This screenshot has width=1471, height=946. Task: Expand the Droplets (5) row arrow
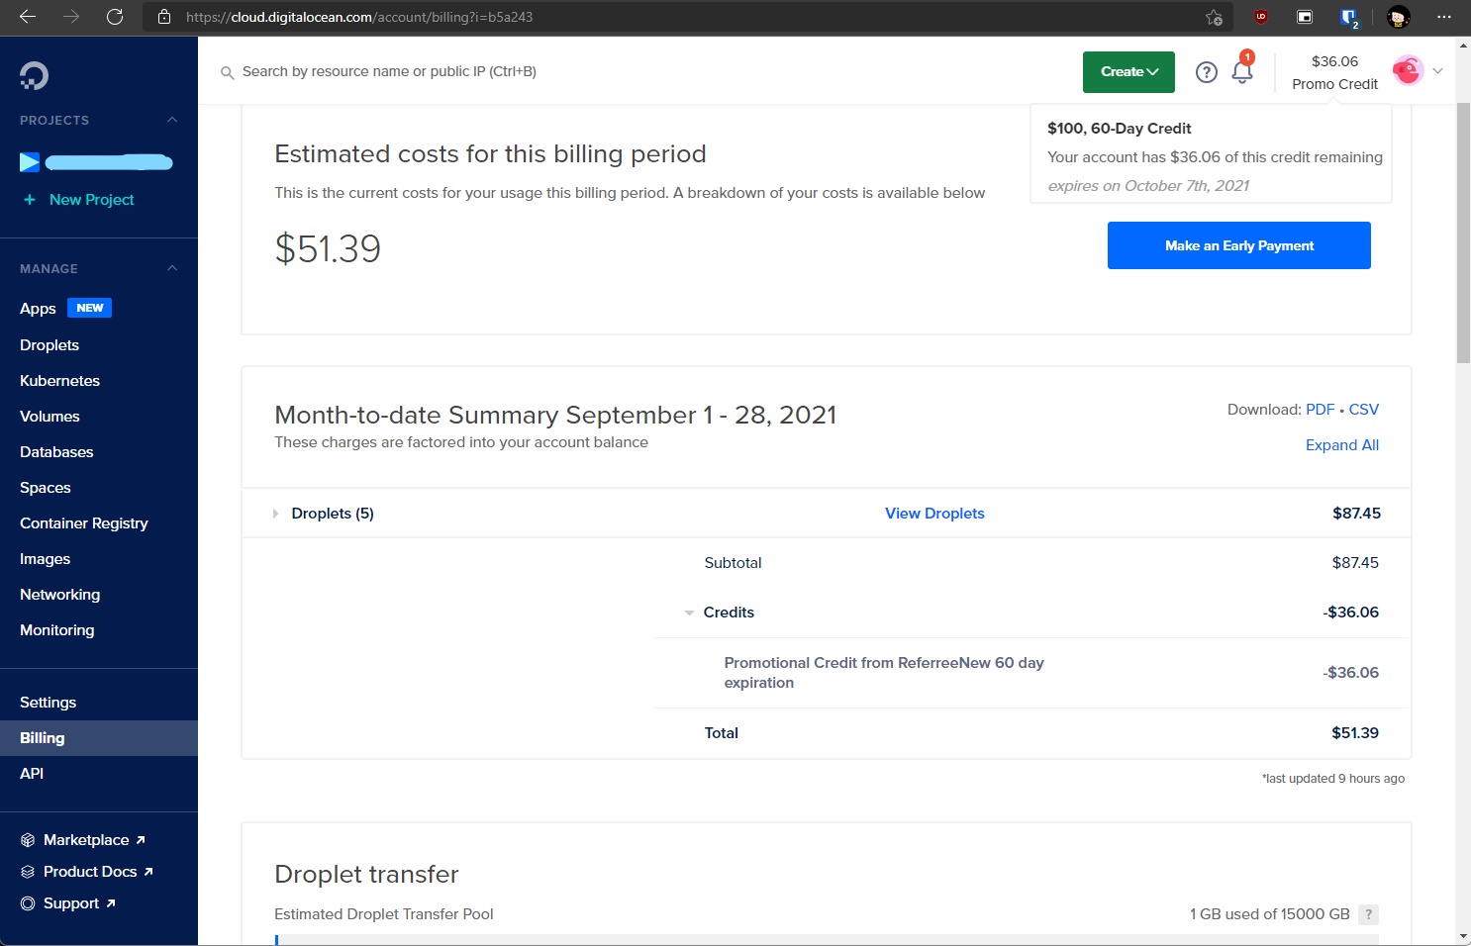pyautogui.click(x=275, y=514)
